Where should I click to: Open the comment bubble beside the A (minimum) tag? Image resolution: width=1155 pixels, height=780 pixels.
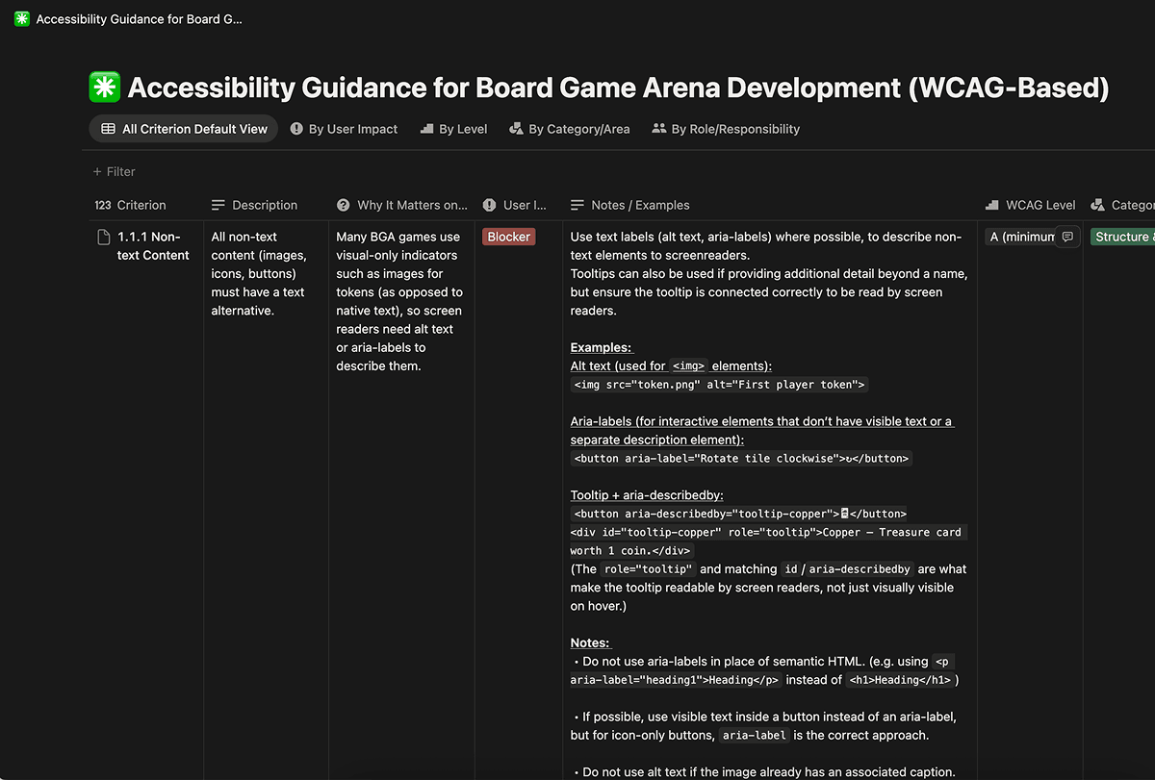pyautogui.click(x=1067, y=236)
